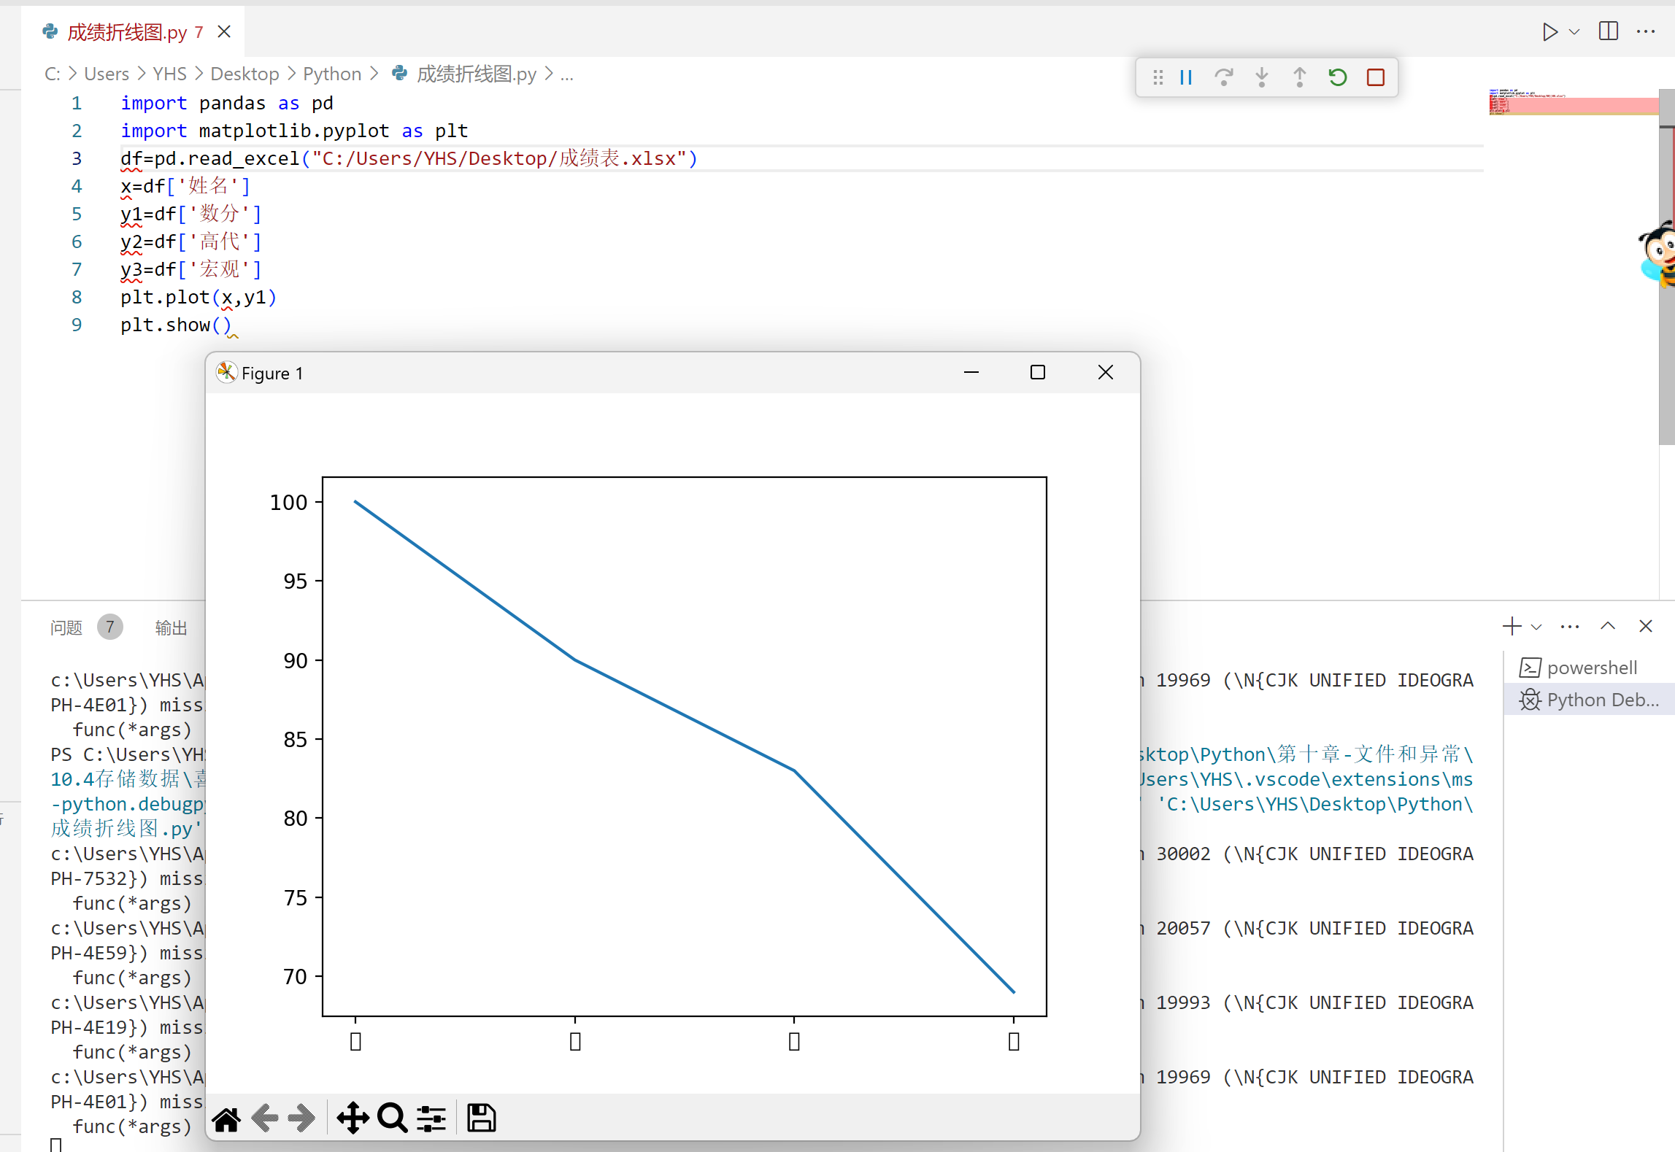Reset the plot view with Home icon
1675x1152 pixels.
226,1118
